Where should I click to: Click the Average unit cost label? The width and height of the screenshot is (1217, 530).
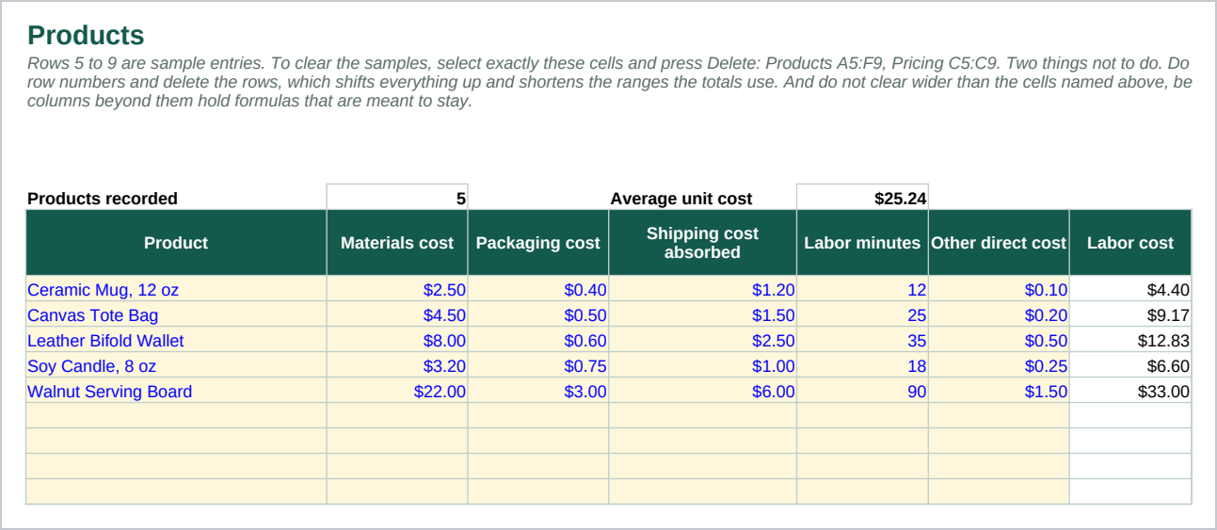681,199
